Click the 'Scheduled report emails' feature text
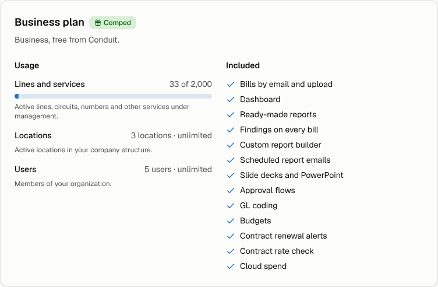This screenshot has height=287, width=438. click(x=285, y=160)
